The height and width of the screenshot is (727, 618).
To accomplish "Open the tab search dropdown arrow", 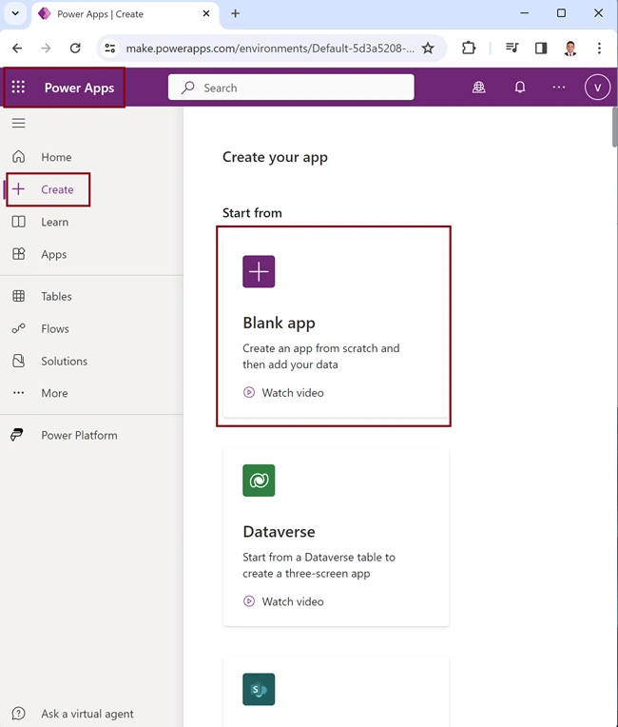I will coord(15,13).
